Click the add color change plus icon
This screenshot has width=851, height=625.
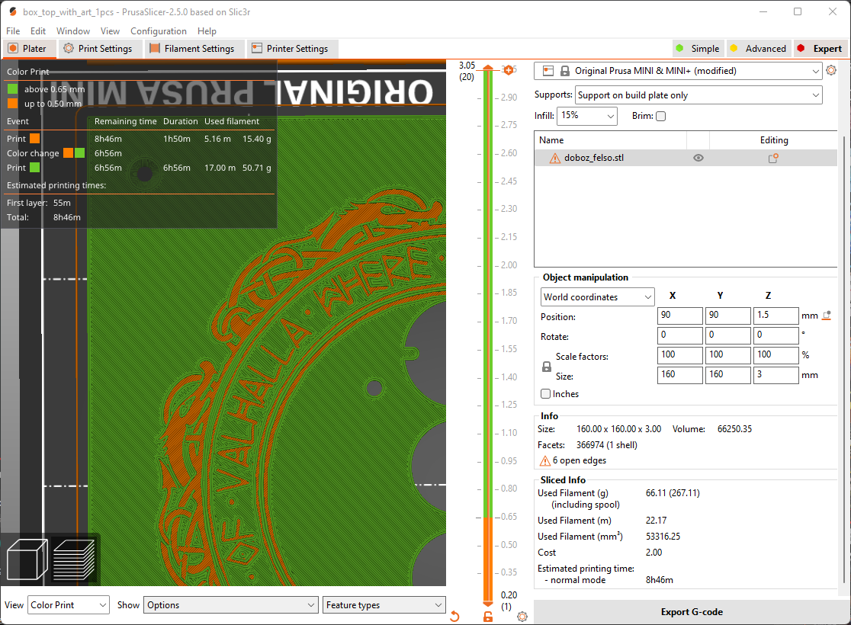pos(508,70)
